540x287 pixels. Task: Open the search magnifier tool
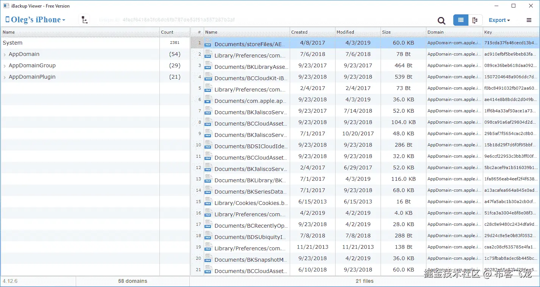441,20
